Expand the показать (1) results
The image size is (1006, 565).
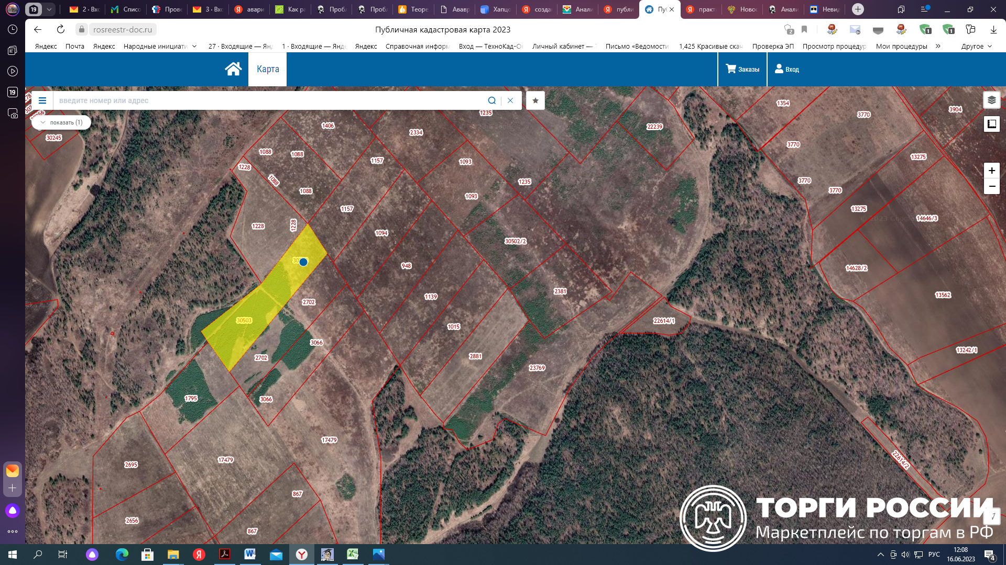pos(61,122)
